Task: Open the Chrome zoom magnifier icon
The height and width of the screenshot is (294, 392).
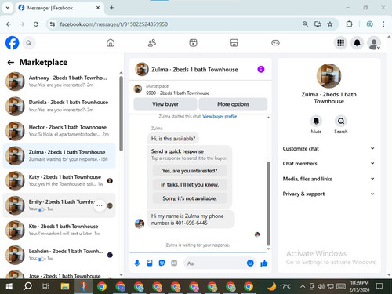Action: [x=305, y=24]
